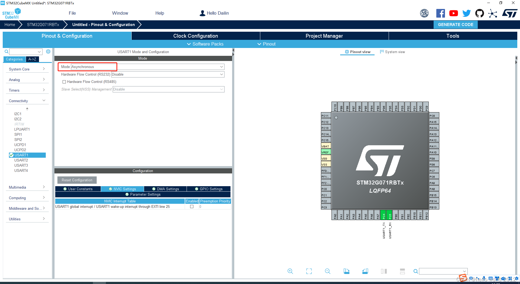The width and height of the screenshot is (520, 284).
Task: Click the pin list layout icon
Action: [x=402, y=271]
